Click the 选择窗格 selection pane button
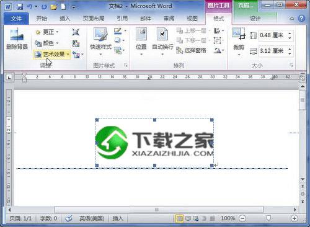The width and height of the screenshot is (310, 227). pos(192,50)
